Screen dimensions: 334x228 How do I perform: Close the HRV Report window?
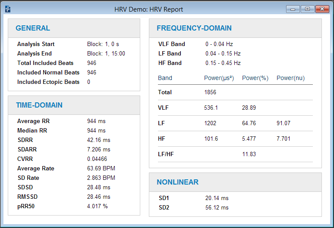click(322, 9)
